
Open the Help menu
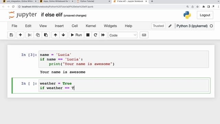click(128, 26)
